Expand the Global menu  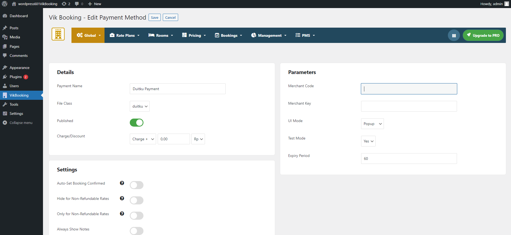pyautogui.click(x=88, y=35)
